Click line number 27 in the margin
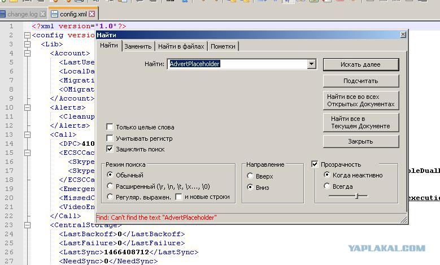This screenshot has height=265, width=440. [8, 261]
